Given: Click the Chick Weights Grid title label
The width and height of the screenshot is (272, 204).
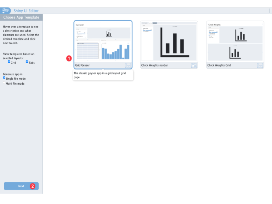Looking at the screenshot, I should coord(219,66).
